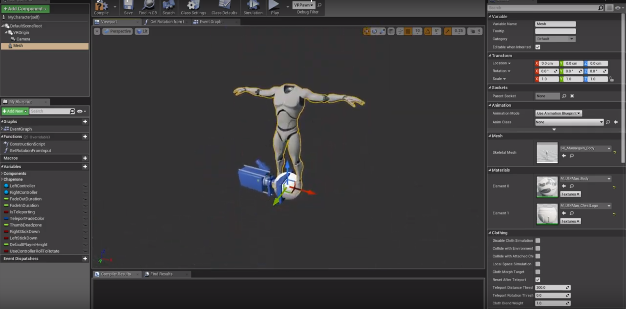Enable Disable Cloth Simulation
Image resolution: width=626 pixels, height=309 pixels.
point(538,240)
